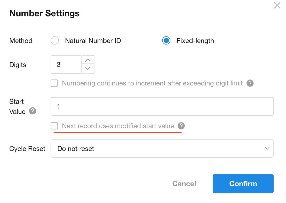Tick the Next record uses modified start value checkbox
This screenshot has width=286, height=203.
pos(54,126)
